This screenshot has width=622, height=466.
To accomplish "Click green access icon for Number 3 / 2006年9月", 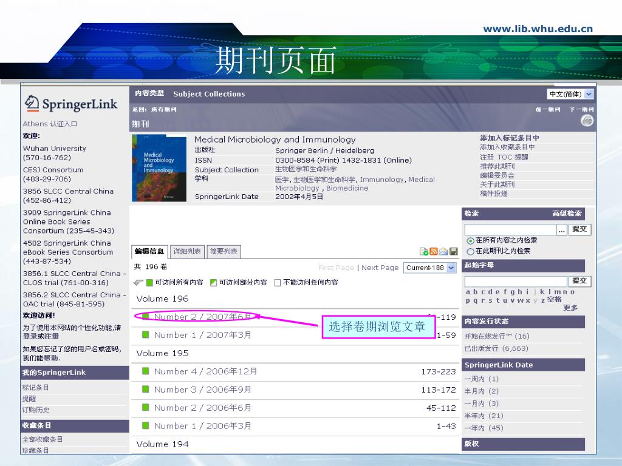I will point(146,390).
